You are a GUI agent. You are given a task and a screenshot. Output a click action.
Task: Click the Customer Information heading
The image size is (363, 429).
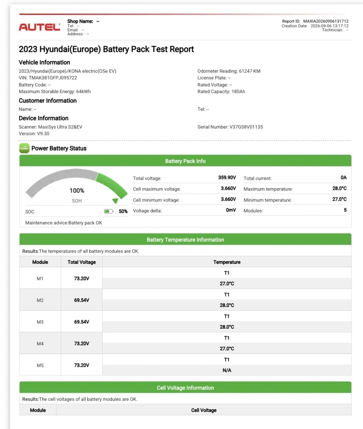(48, 100)
